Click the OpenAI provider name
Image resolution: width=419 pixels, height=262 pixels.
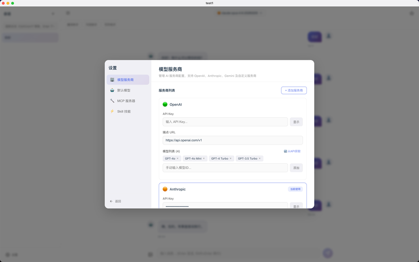click(x=175, y=104)
